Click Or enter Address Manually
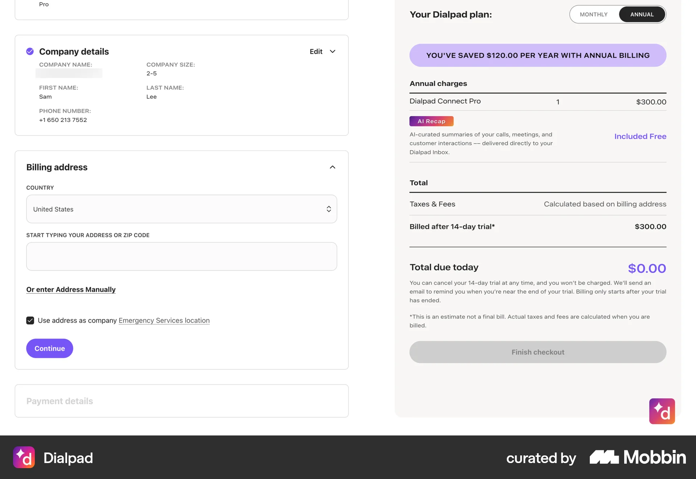This screenshot has height=479, width=696. click(71, 289)
